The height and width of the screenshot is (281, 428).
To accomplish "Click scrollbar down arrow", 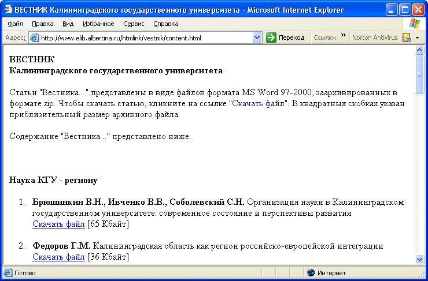I will (419, 259).
